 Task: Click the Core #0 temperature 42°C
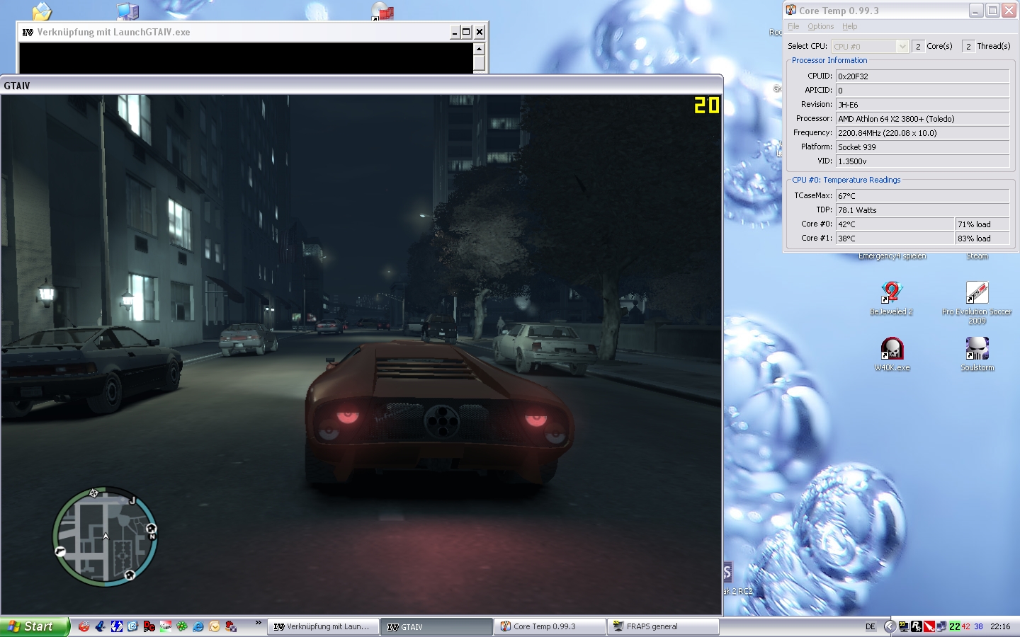(895, 224)
